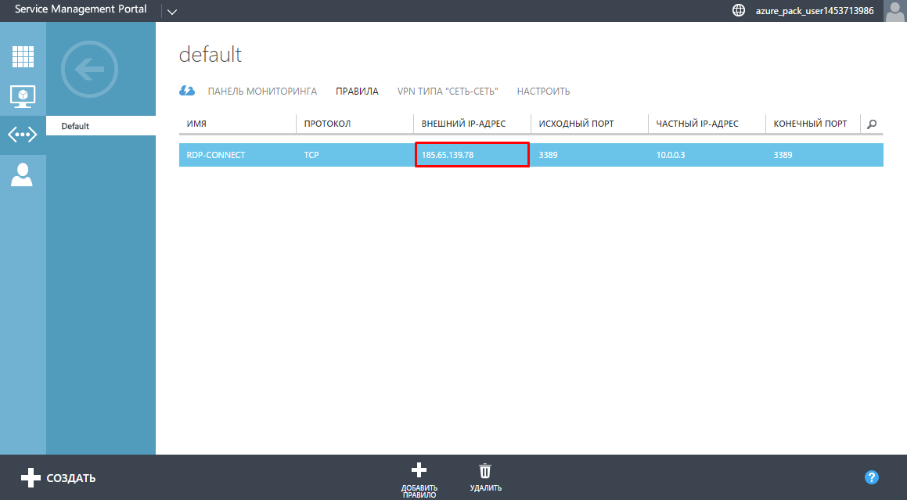Open the VPN ТИПА "СЕТЬ-СЕТЬ" tab
Image resolution: width=907 pixels, height=500 pixels.
(x=448, y=92)
